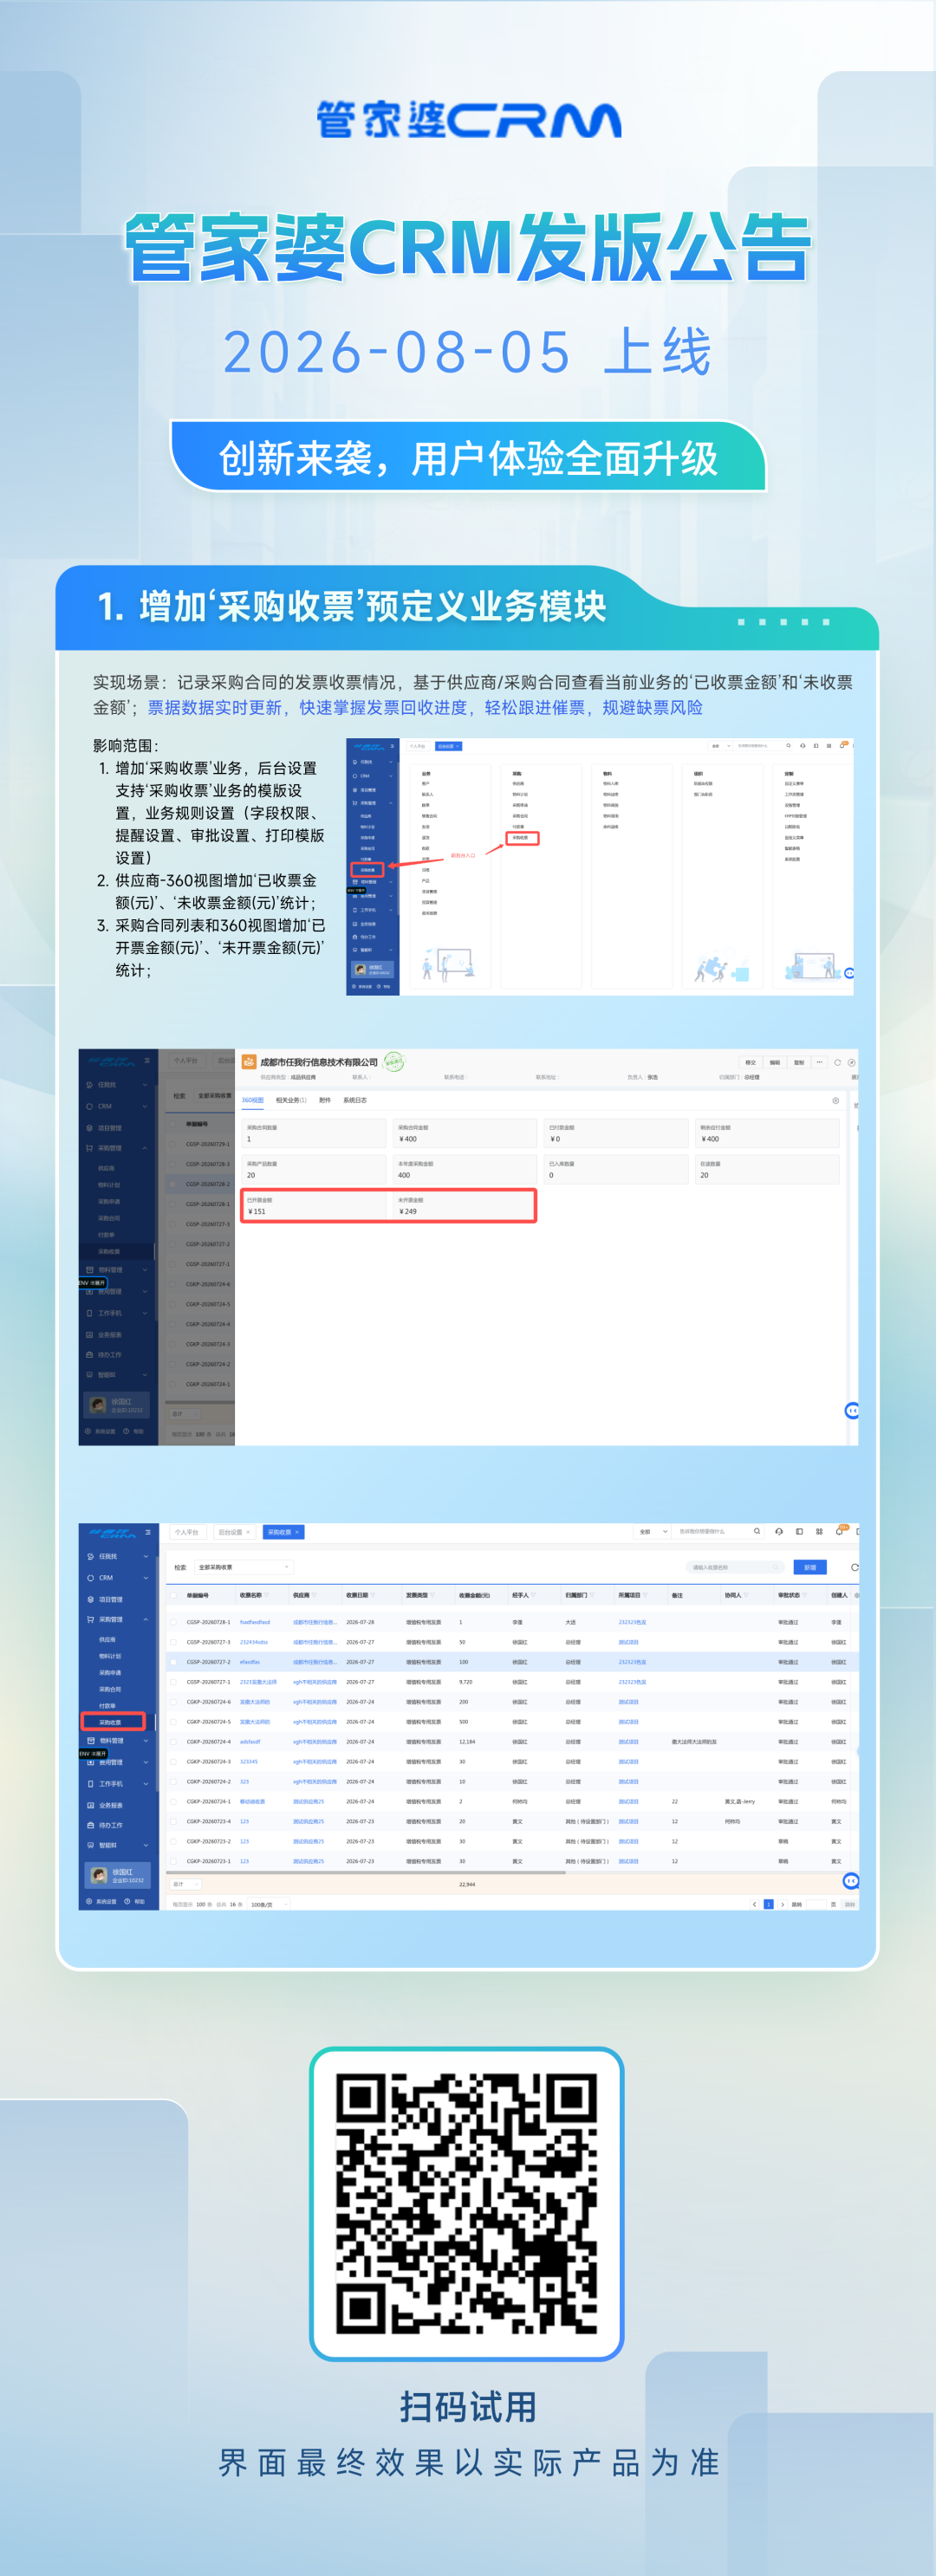This screenshot has width=936, height=2576.
Task: Expand CRM sidebar group in list screenshot
Action: [146, 1578]
